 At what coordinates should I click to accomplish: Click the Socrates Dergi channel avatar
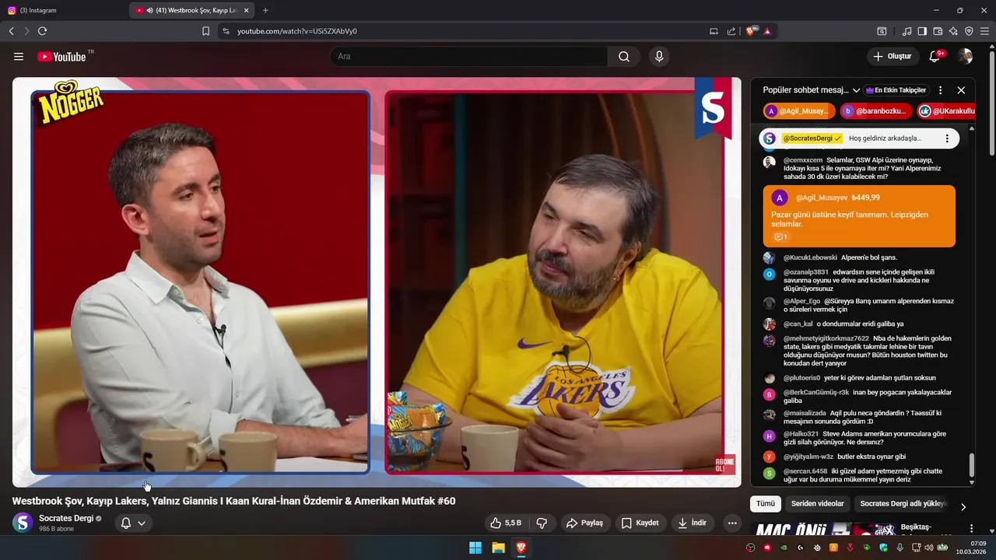coord(23,523)
